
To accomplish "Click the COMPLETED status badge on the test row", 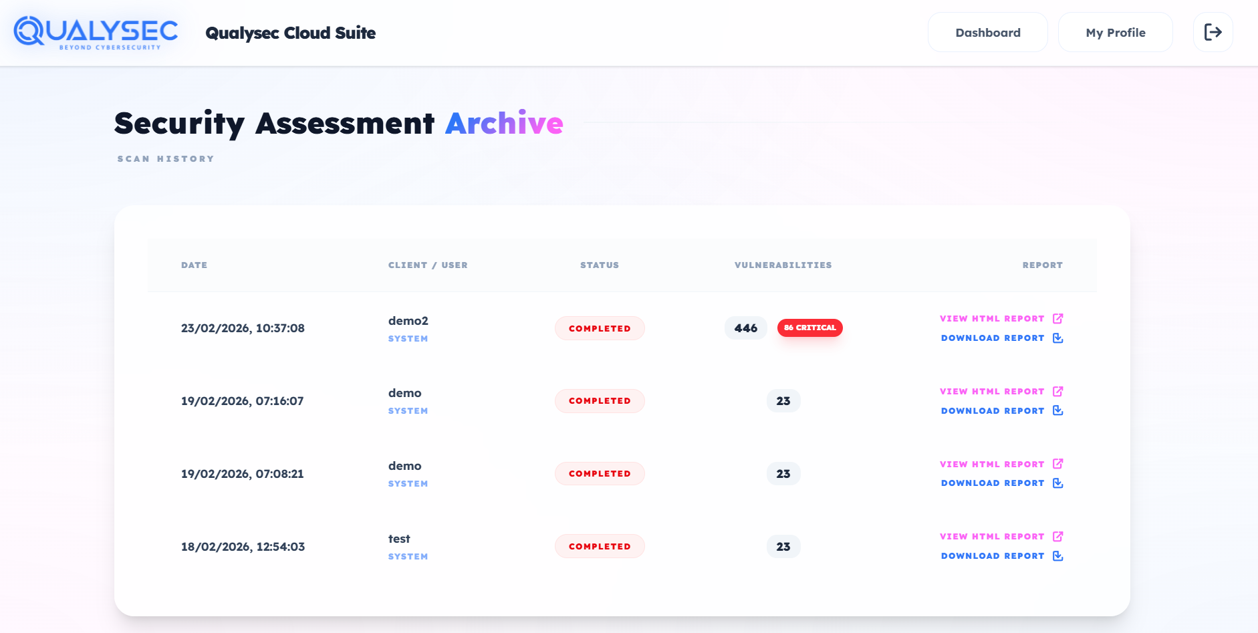I will point(600,545).
